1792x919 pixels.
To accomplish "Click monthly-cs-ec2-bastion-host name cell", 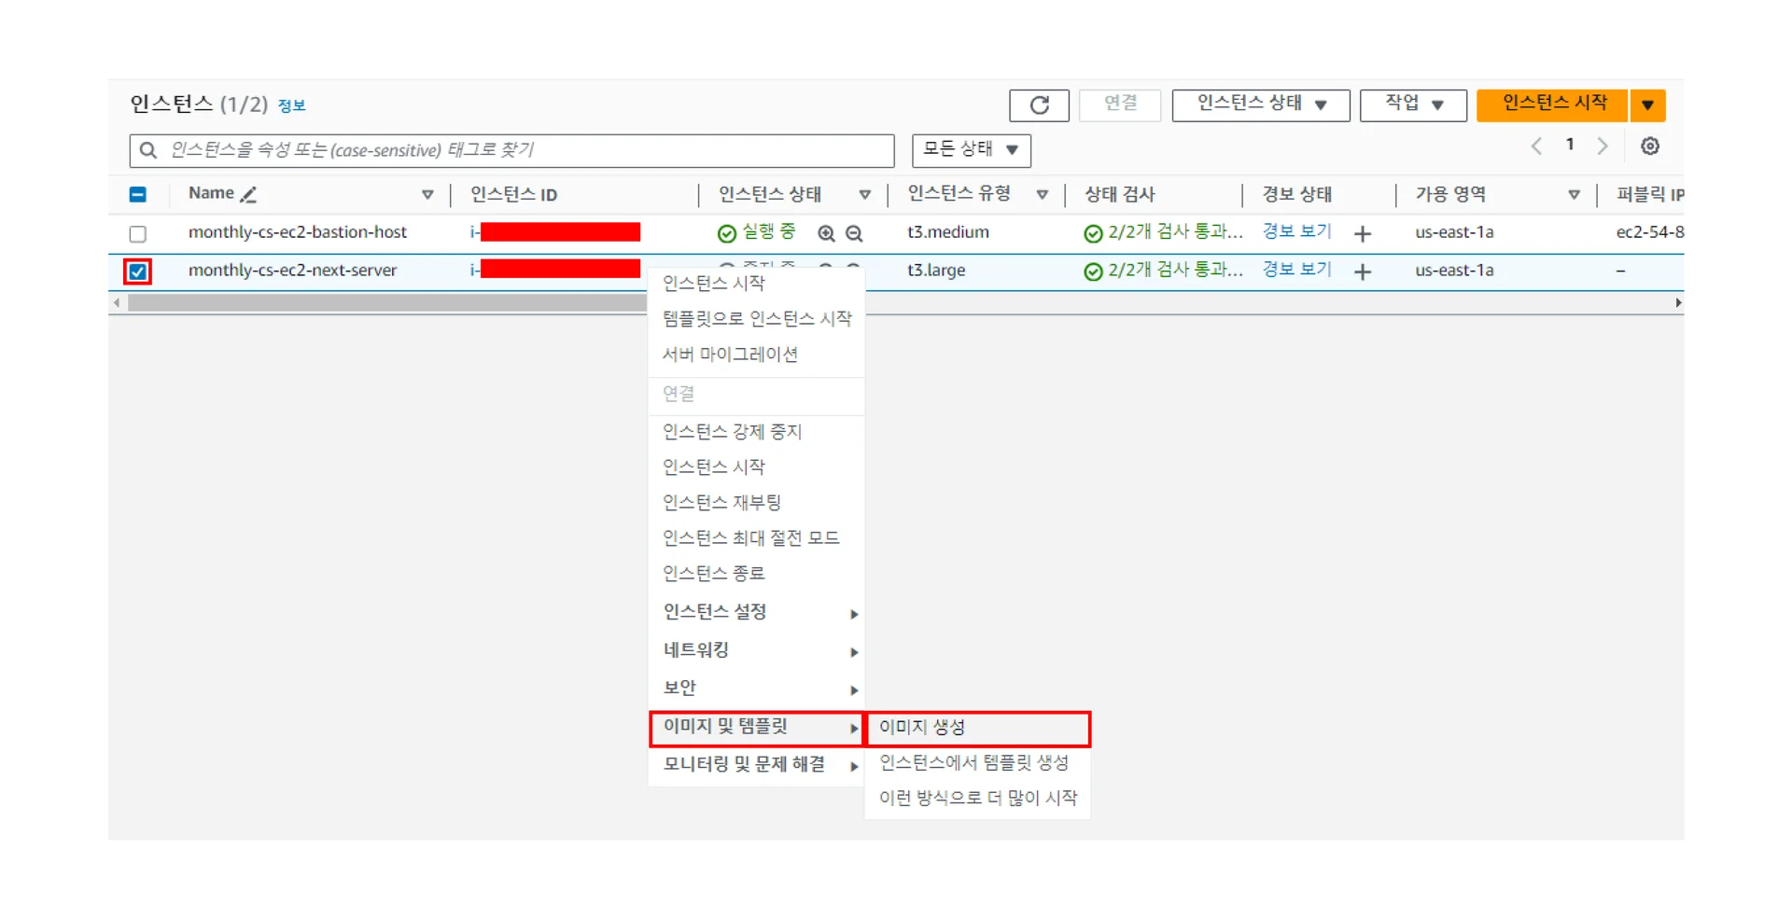I will [298, 232].
